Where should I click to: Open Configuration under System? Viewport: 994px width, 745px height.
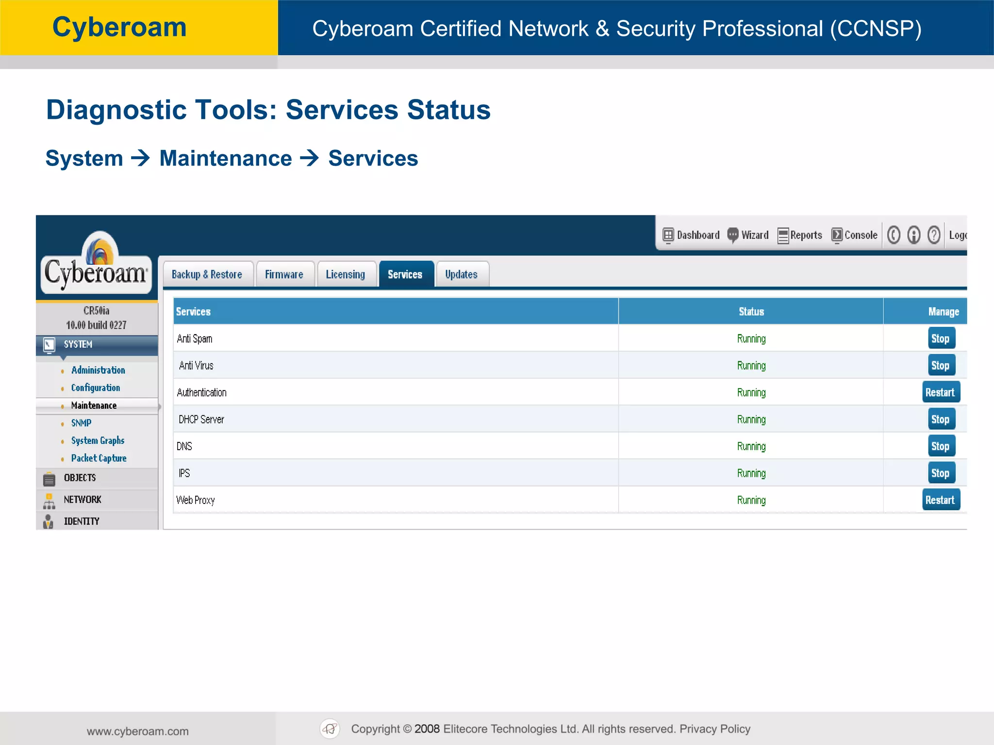[x=96, y=388]
